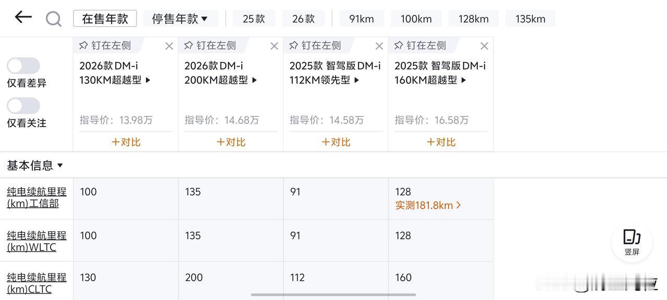
Task: Open the 纯电续航里程(km)WLTC term link
Action: 36,241
